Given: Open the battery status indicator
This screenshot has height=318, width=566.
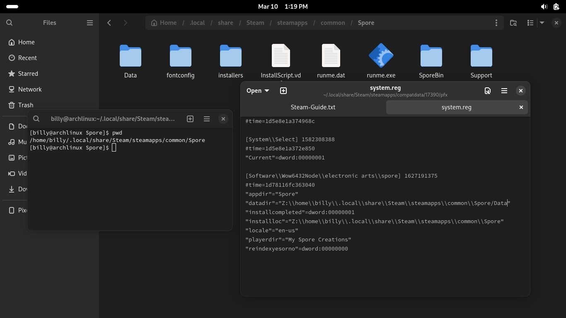Looking at the screenshot, I should click(x=556, y=7).
